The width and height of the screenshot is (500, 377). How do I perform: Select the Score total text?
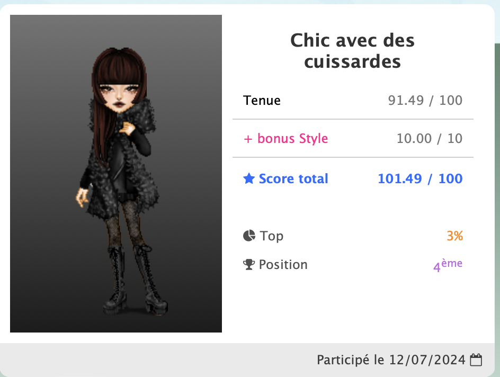(293, 179)
